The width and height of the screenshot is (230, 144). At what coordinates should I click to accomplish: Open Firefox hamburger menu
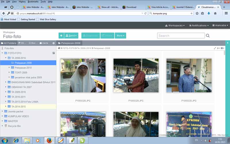point(226,13)
